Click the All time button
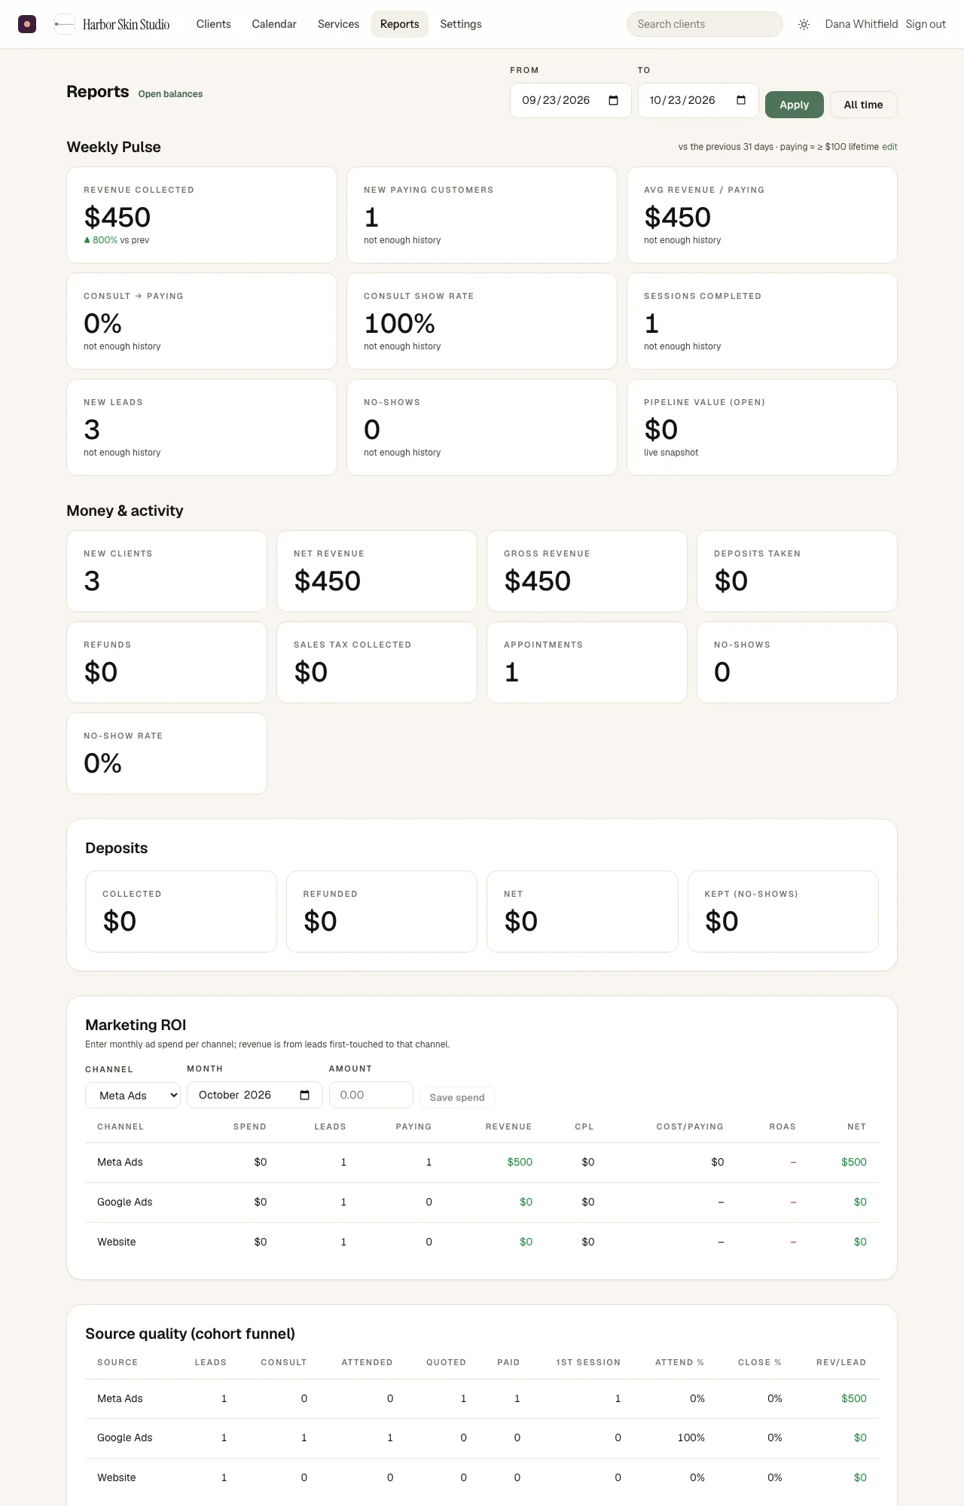This screenshot has width=964, height=1506. pyautogui.click(x=863, y=105)
